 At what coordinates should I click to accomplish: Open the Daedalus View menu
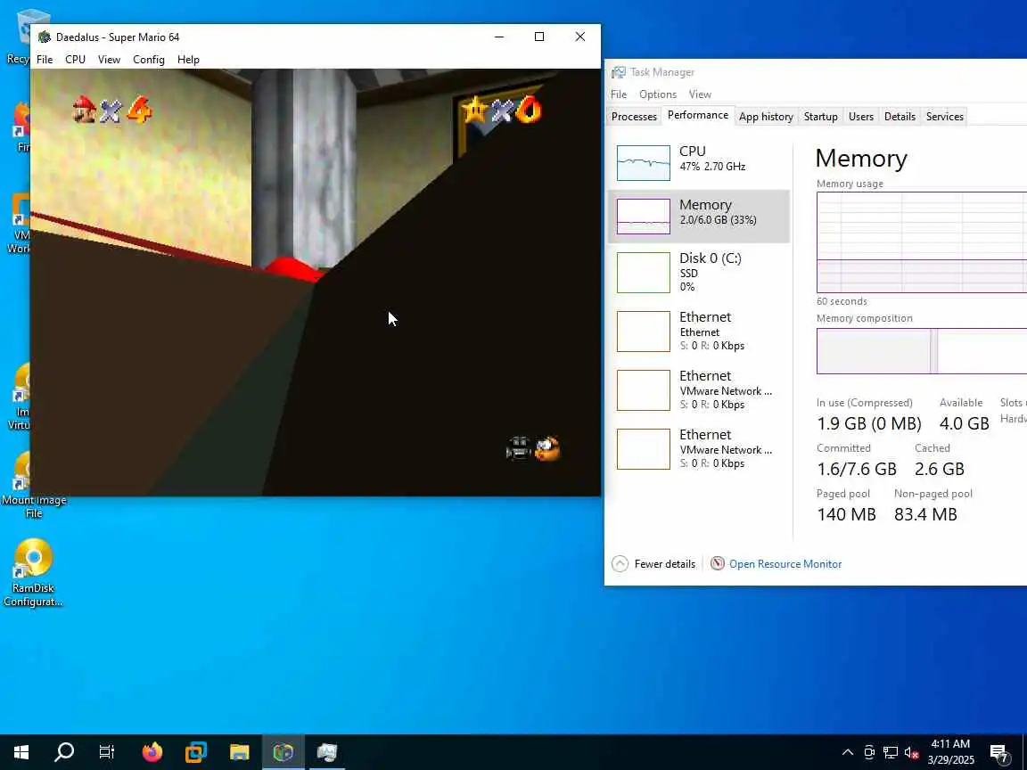[x=109, y=60]
